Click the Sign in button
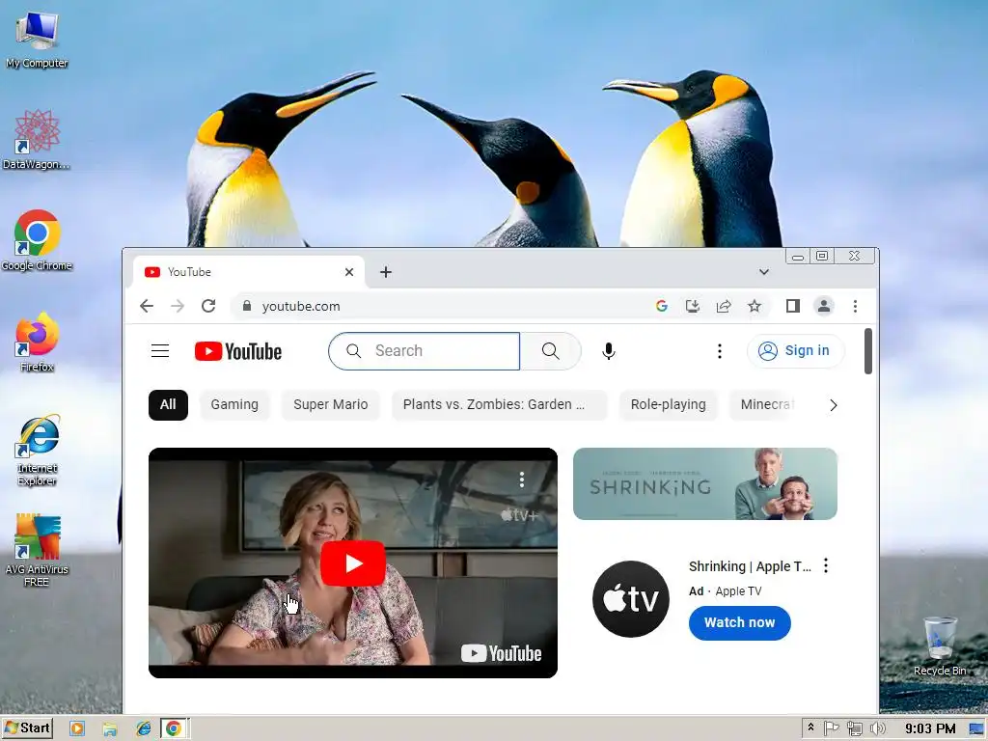This screenshot has width=988, height=741. click(795, 351)
